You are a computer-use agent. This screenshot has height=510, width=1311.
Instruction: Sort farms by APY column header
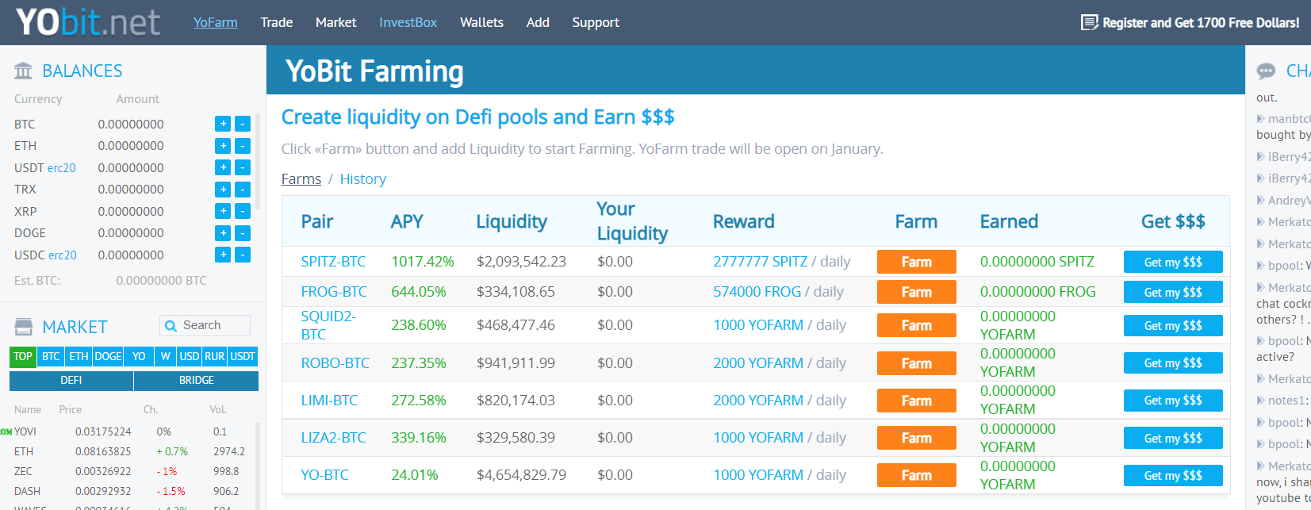pyautogui.click(x=407, y=221)
